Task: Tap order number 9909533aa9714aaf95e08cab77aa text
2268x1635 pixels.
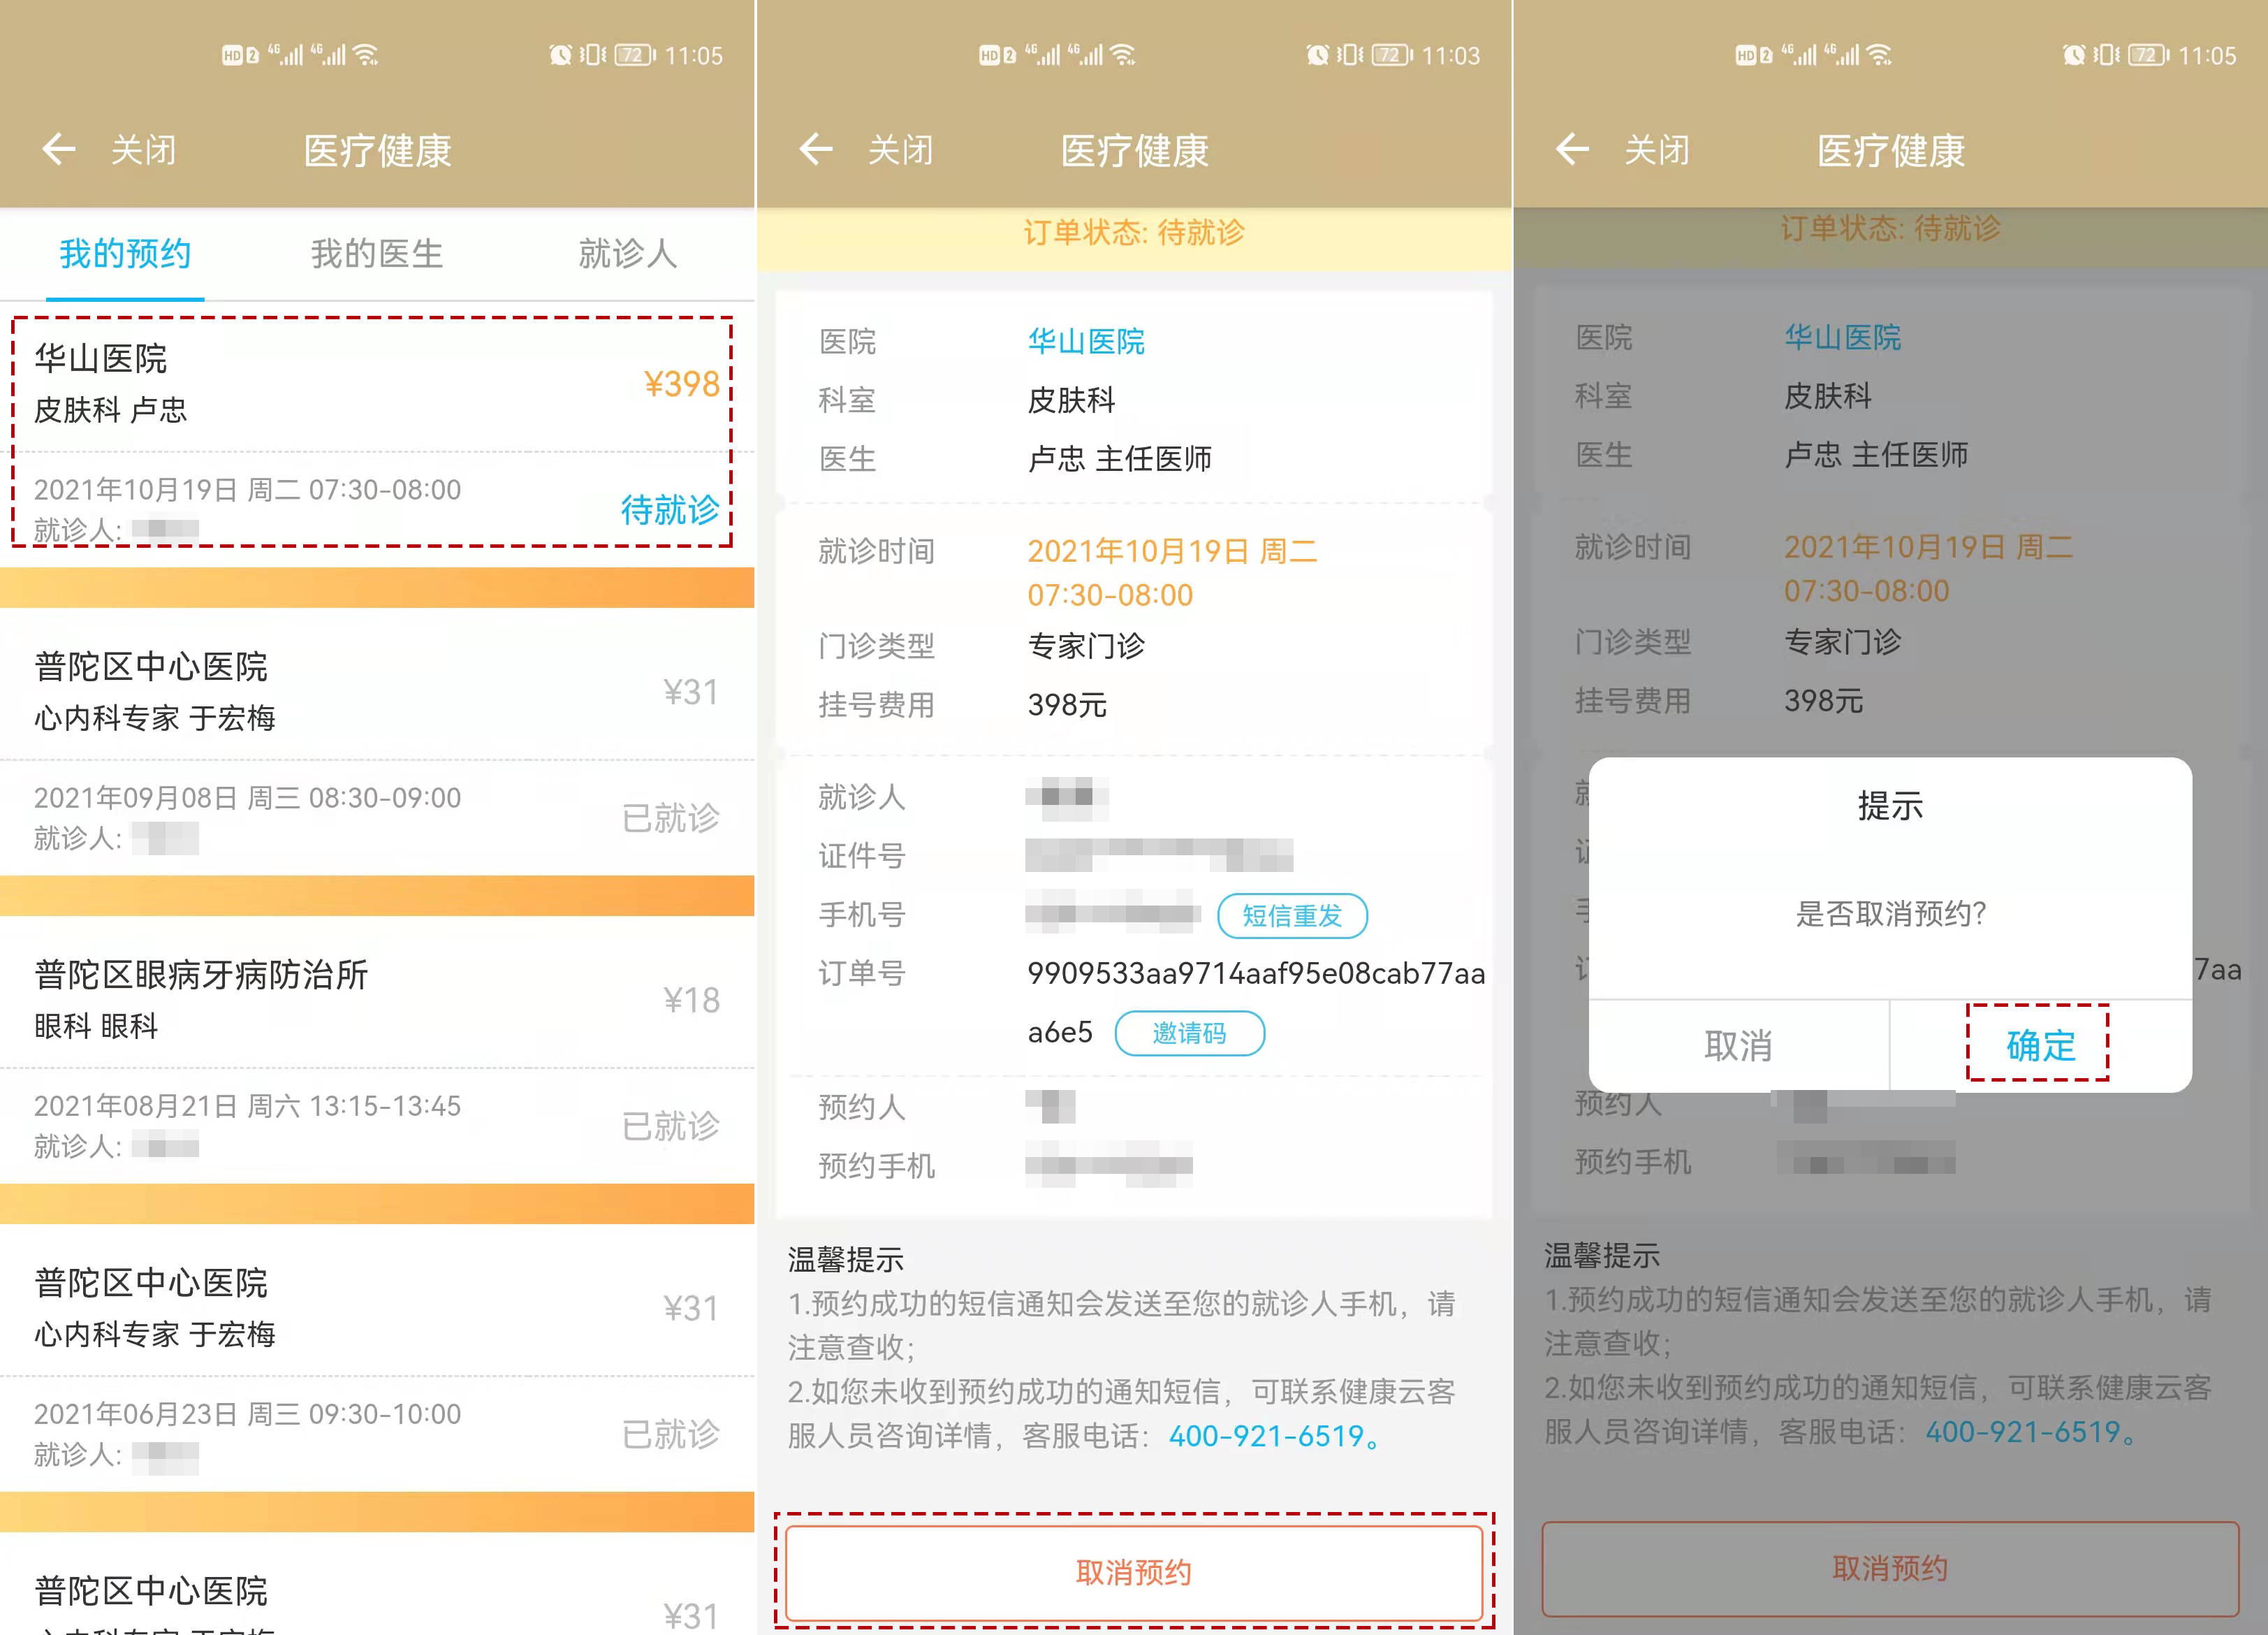Action: click(x=1256, y=973)
